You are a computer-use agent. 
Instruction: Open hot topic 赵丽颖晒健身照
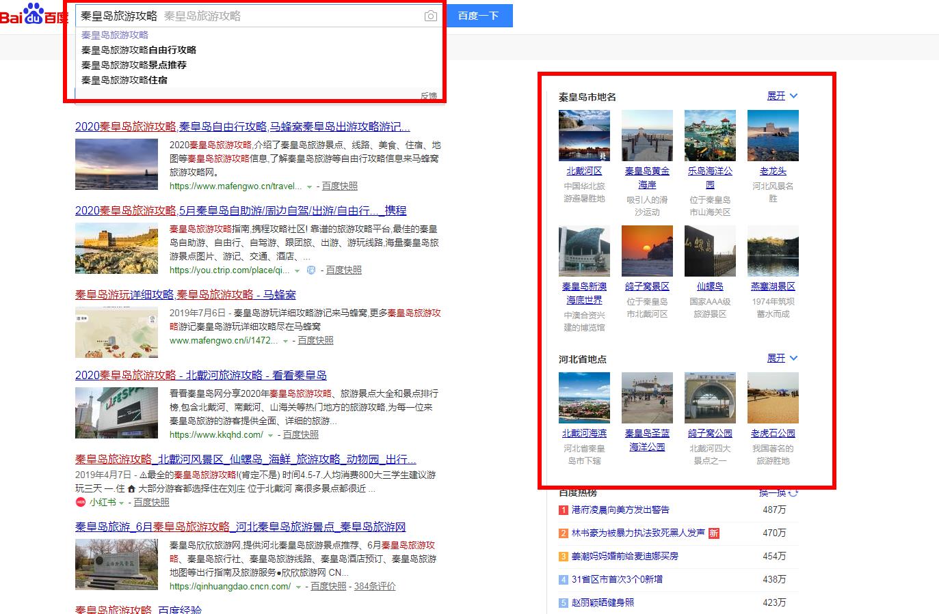tap(603, 602)
